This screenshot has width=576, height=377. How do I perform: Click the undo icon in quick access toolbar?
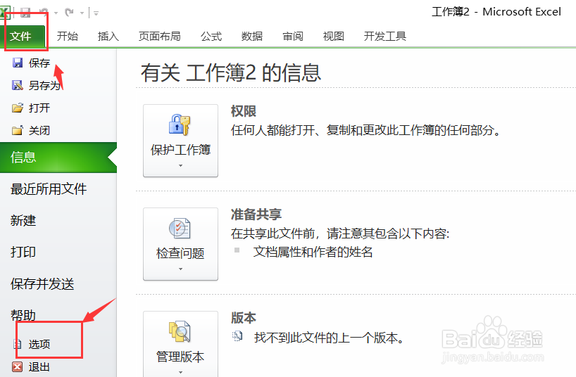point(44,13)
